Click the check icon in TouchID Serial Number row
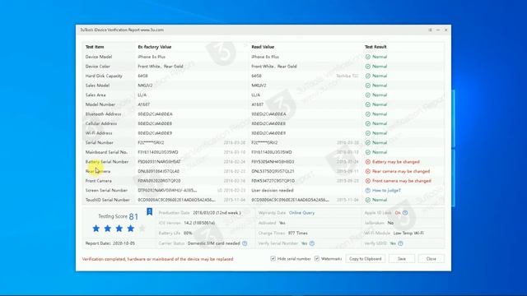The width and height of the screenshot is (527, 296). (x=368, y=200)
